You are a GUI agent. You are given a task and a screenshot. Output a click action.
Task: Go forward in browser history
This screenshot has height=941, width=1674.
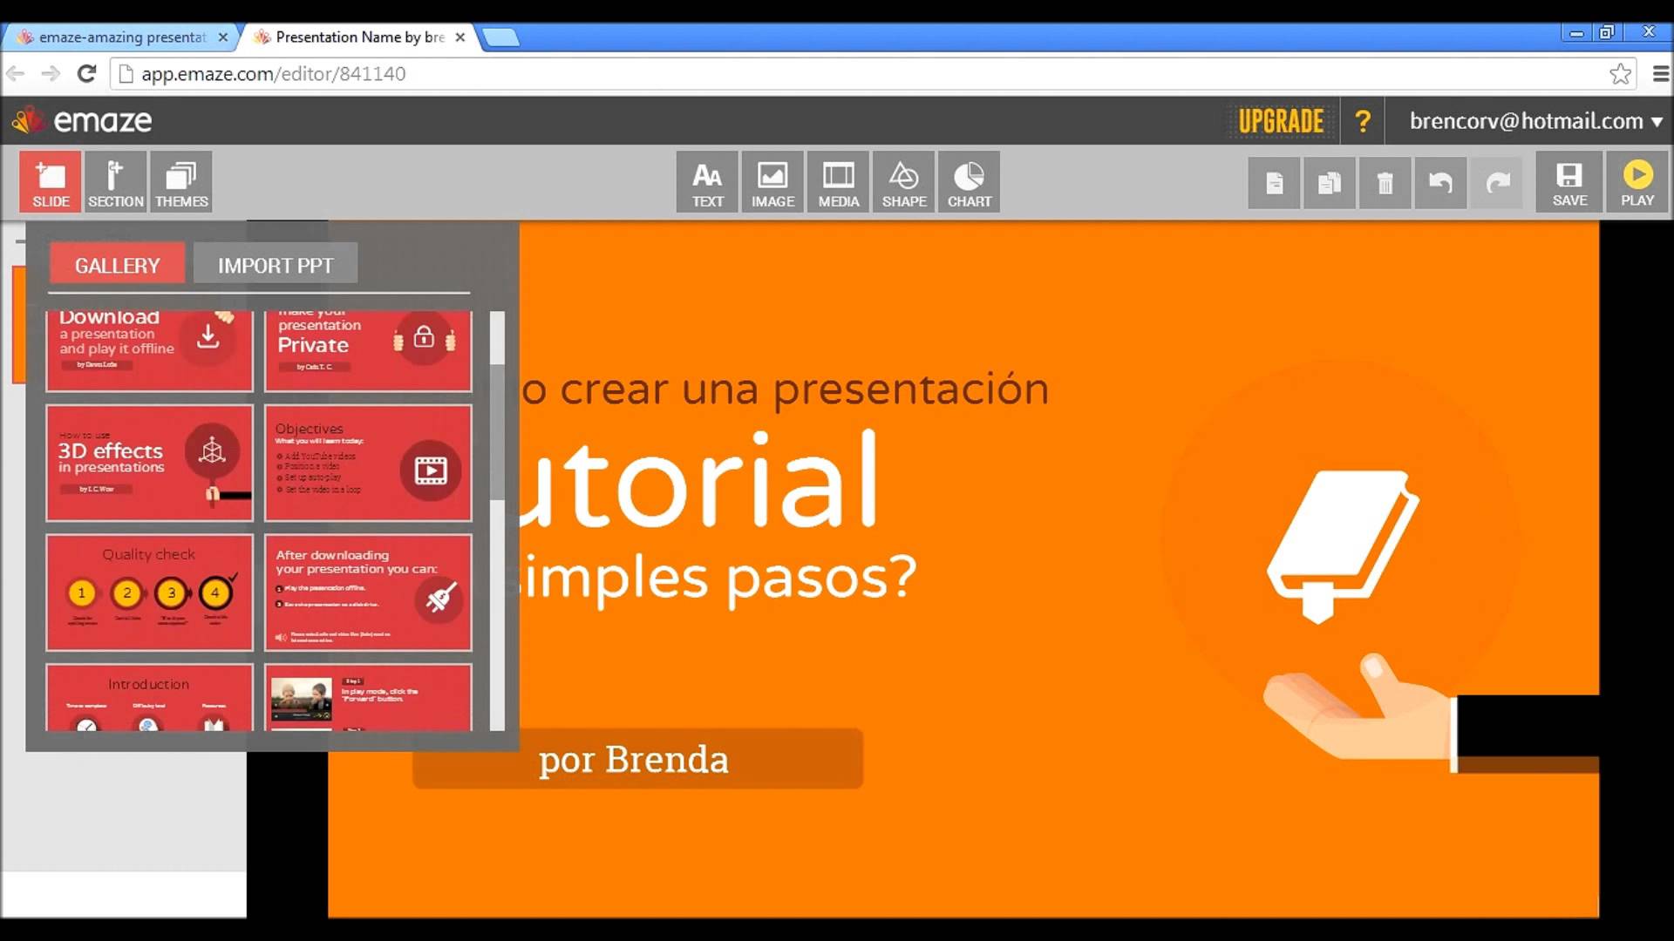point(51,73)
